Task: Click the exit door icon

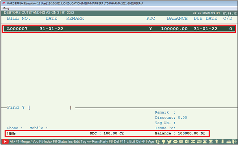Action: (x=234, y=141)
